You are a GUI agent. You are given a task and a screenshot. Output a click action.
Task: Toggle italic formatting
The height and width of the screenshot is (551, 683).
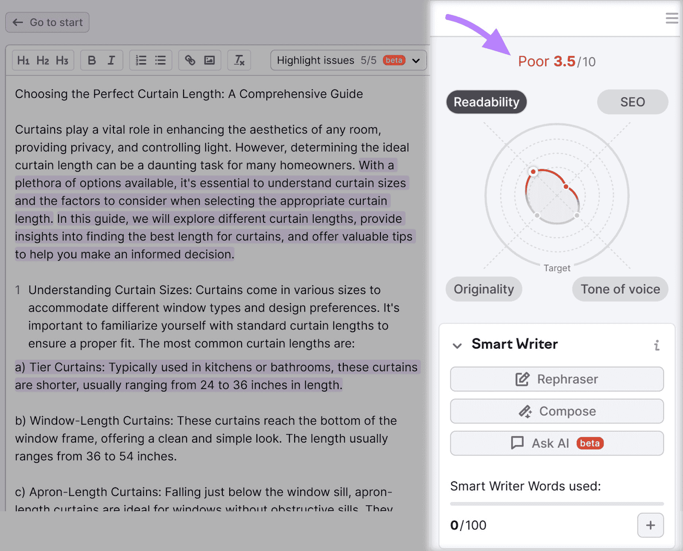tap(111, 60)
